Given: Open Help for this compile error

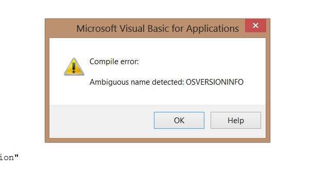Looking at the screenshot, I should 236,120.
